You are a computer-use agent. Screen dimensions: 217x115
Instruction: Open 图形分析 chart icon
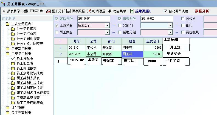click(x=48, y=11)
